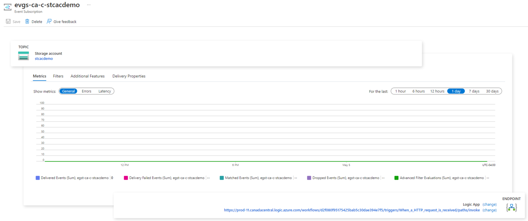
Task: Click the Delivered Events legend label
Action: (x=75, y=178)
